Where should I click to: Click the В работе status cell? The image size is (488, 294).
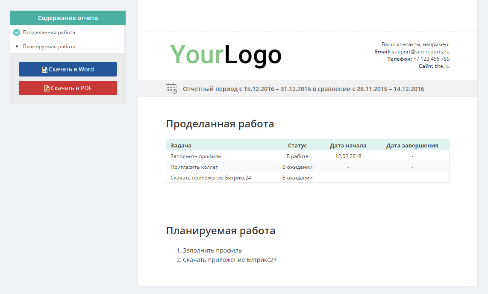coord(297,156)
